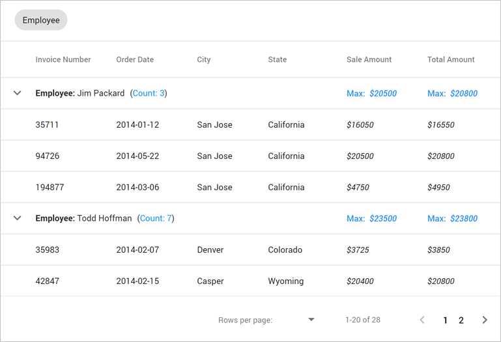
Task: Click the State column header
Action: click(x=277, y=59)
